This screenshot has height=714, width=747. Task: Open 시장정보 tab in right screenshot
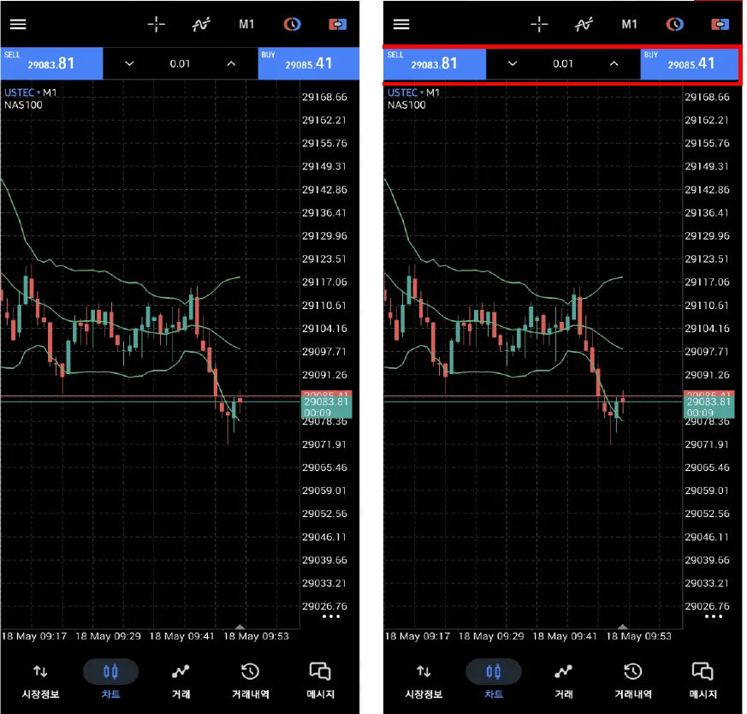coord(424,681)
